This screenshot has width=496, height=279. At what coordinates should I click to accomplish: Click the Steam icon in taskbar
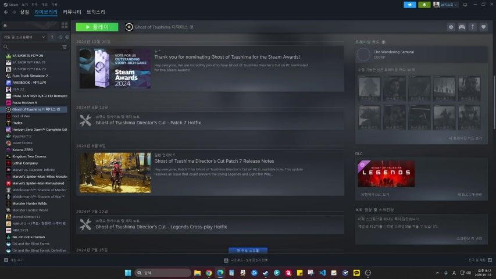265,273
